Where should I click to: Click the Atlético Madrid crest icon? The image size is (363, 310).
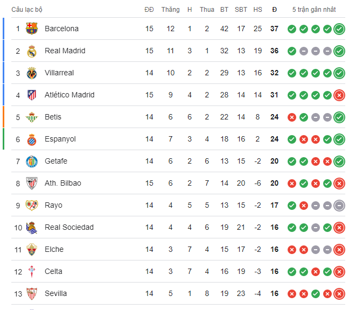(x=32, y=95)
